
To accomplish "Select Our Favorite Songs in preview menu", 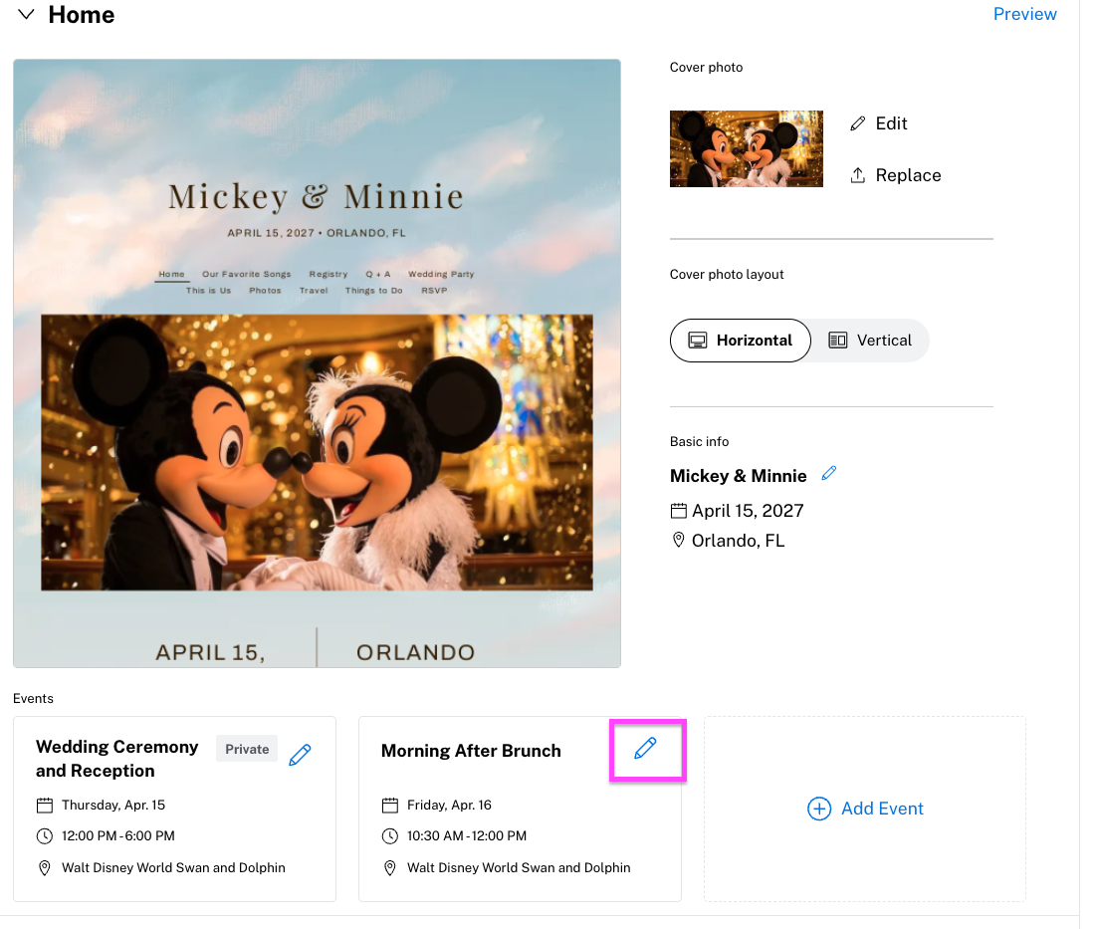I will (x=247, y=274).
